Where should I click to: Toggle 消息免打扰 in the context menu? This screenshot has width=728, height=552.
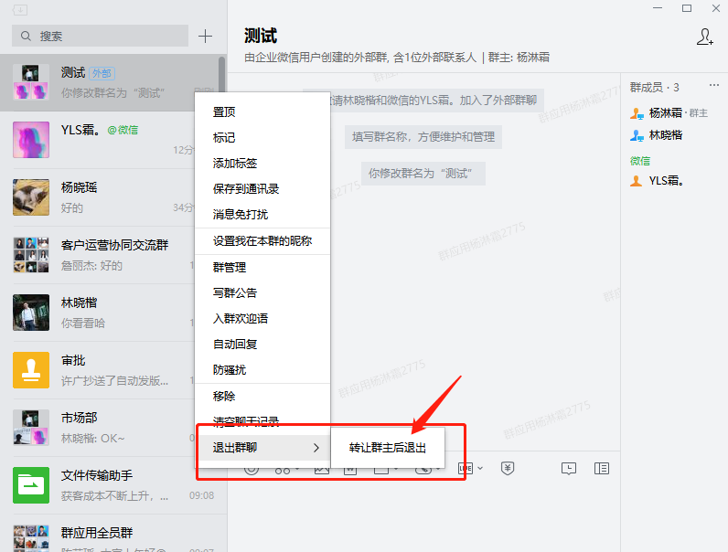coord(241,215)
